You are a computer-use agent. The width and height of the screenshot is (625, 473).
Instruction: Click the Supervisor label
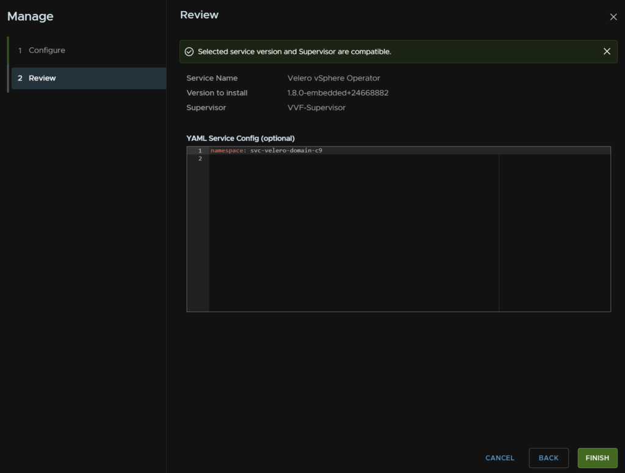pyautogui.click(x=206, y=107)
